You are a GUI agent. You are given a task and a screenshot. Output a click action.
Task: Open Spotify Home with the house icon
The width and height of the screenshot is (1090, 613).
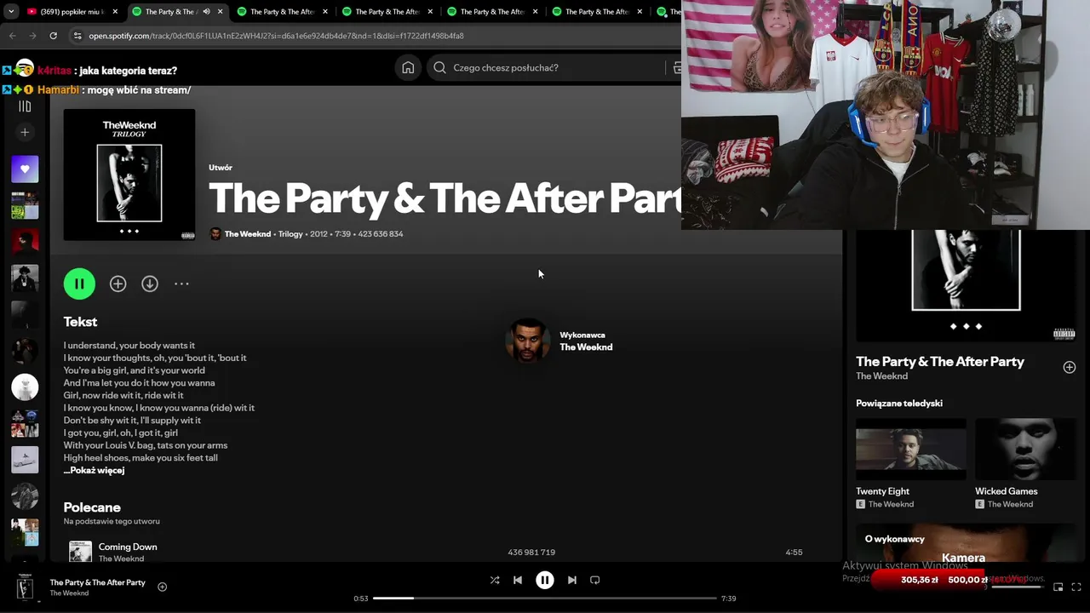408,68
